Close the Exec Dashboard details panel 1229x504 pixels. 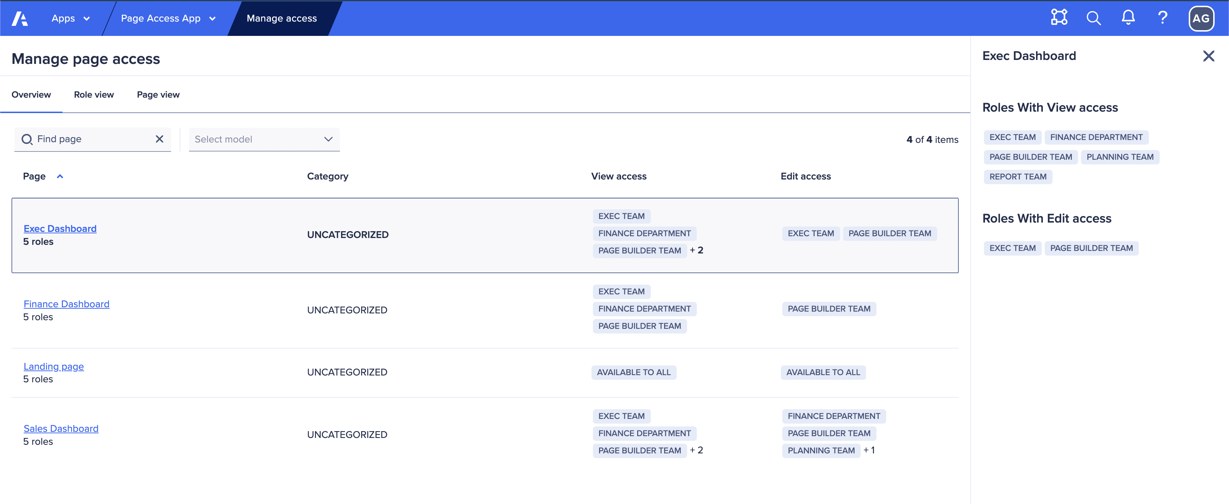[1209, 56]
